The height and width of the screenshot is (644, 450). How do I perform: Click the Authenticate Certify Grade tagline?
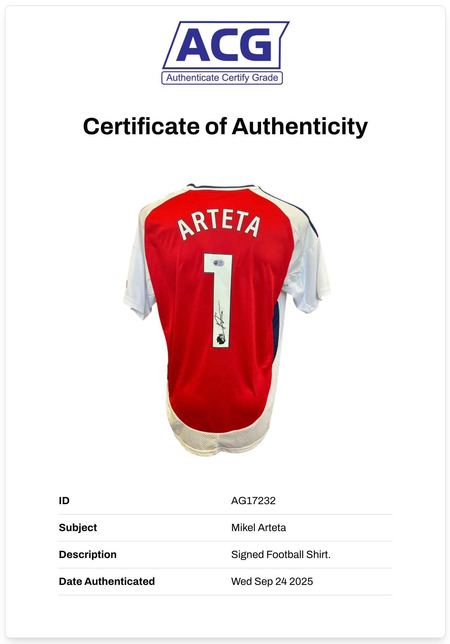pos(222,78)
